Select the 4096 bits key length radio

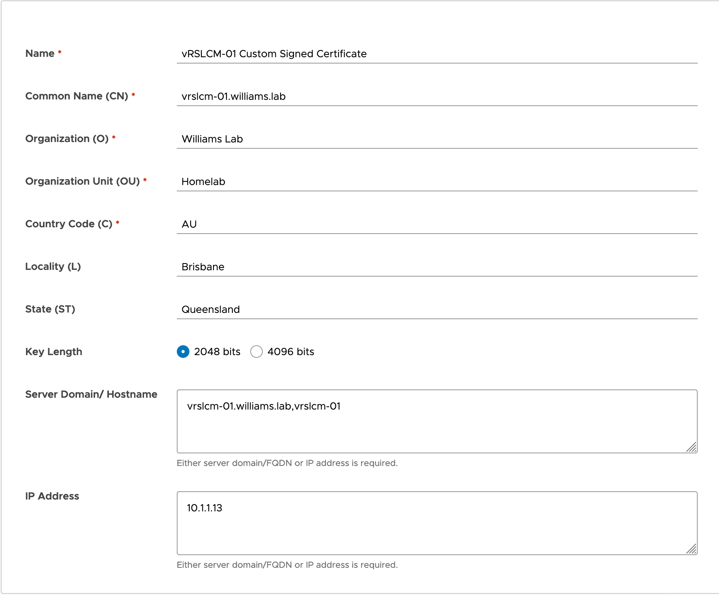tap(257, 352)
